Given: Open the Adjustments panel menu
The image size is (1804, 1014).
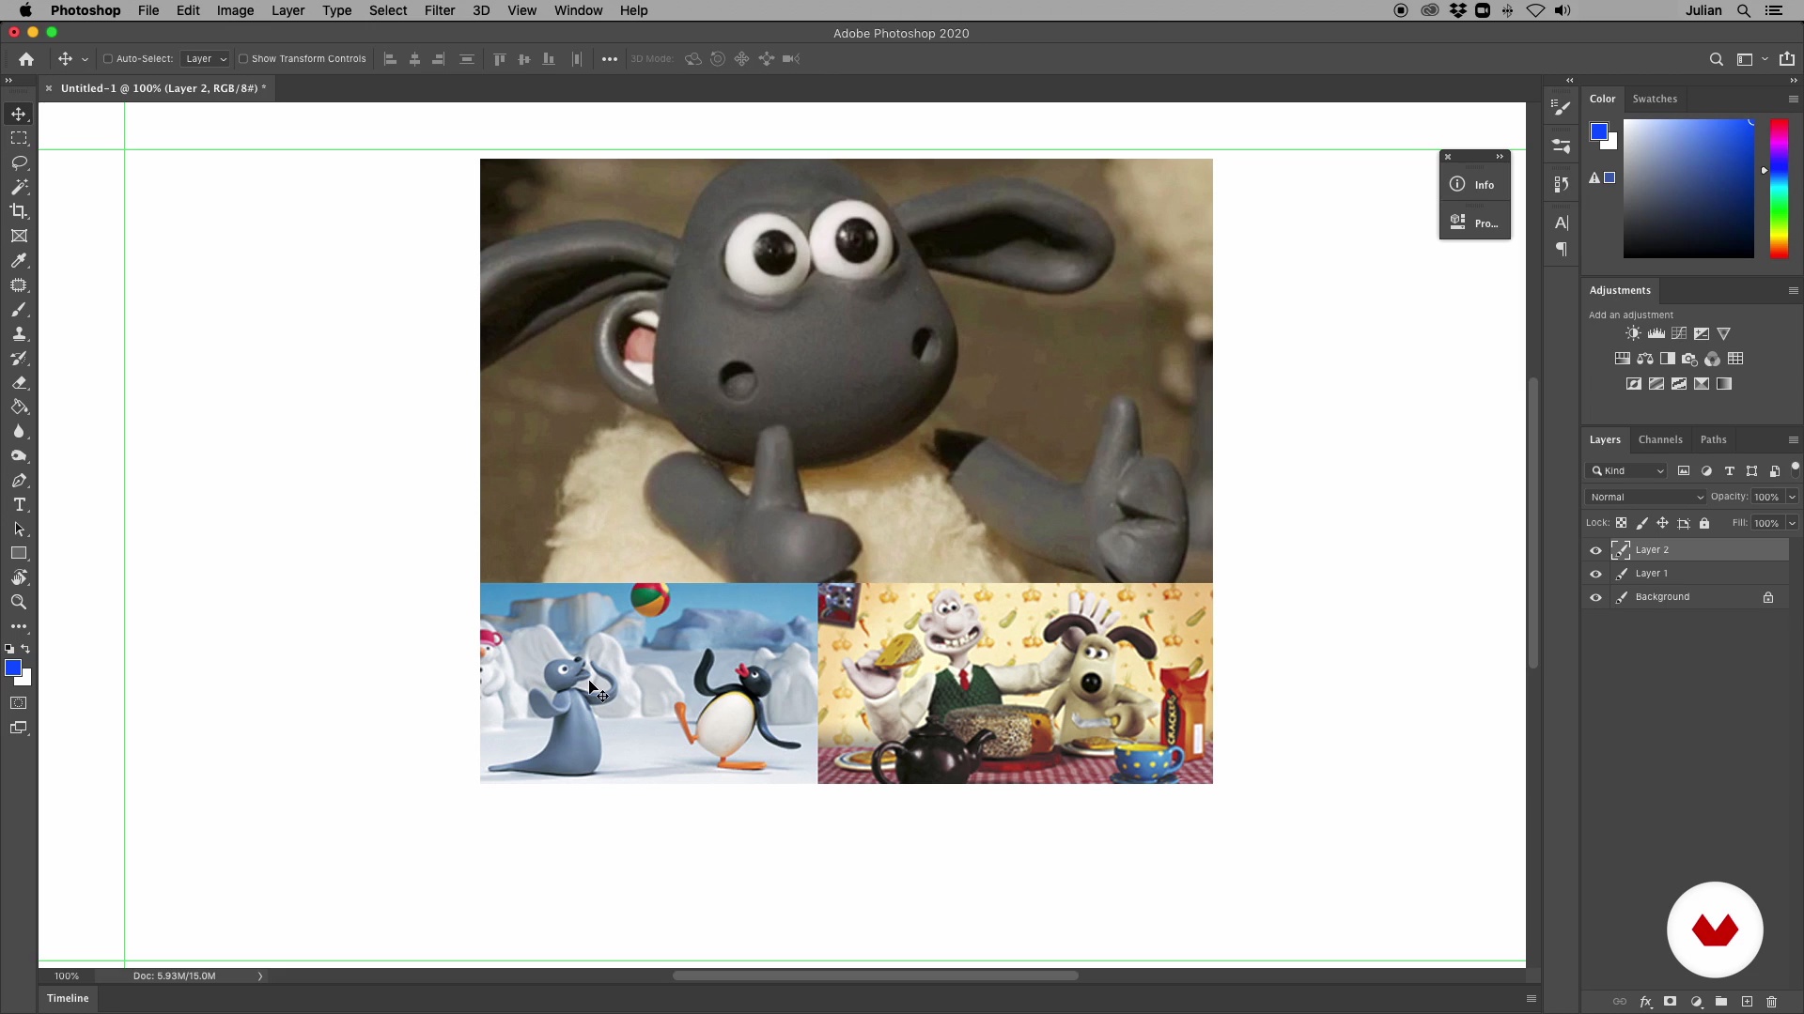Looking at the screenshot, I should coord(1793,290).
